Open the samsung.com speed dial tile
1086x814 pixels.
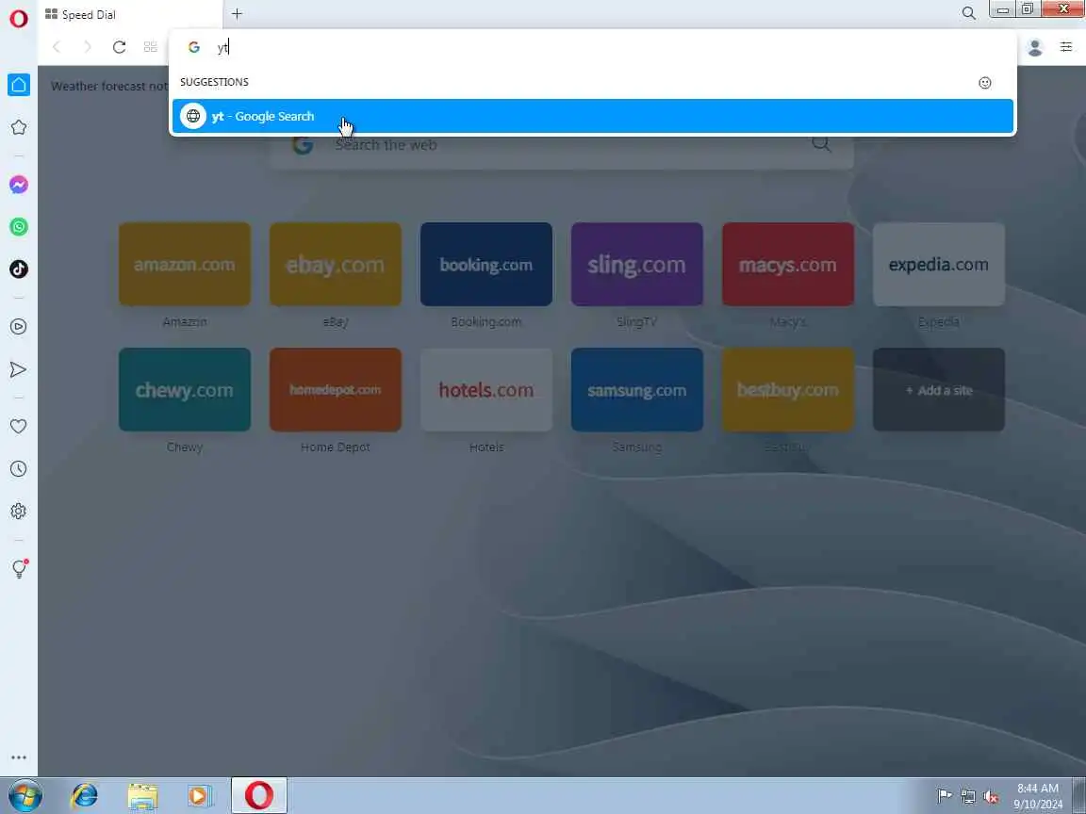point(636,390)
